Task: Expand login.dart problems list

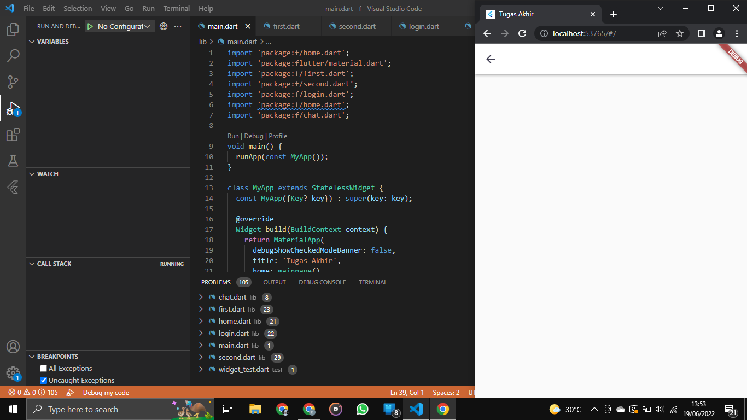Action: [201, 334]
